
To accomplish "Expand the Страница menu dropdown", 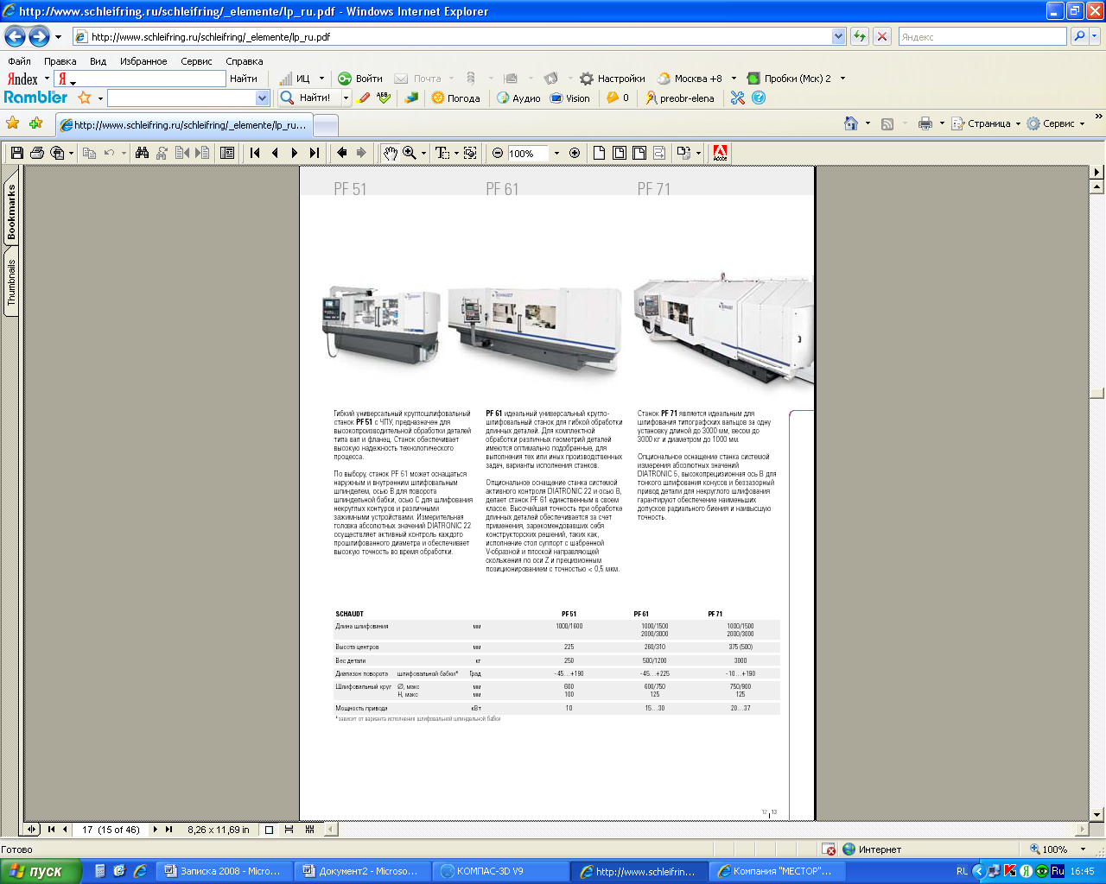I will 1018,123.
